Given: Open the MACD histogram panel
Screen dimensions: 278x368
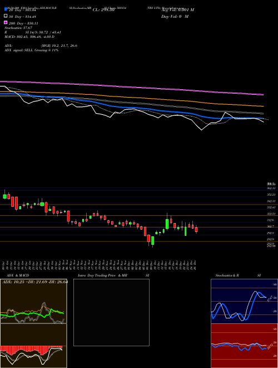Looking at the screenshot, I should pyautogui.click(x=33, y=346).
